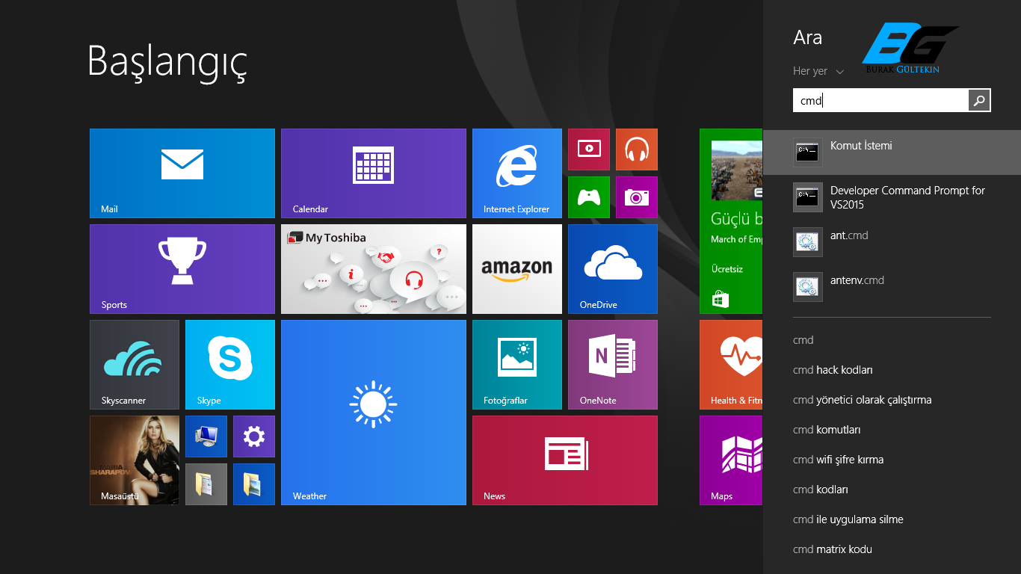Viewport: 1021px width, 574px height.
Task: Open the Fotoğraflar photos tile
Action: [x=517, y=365]
